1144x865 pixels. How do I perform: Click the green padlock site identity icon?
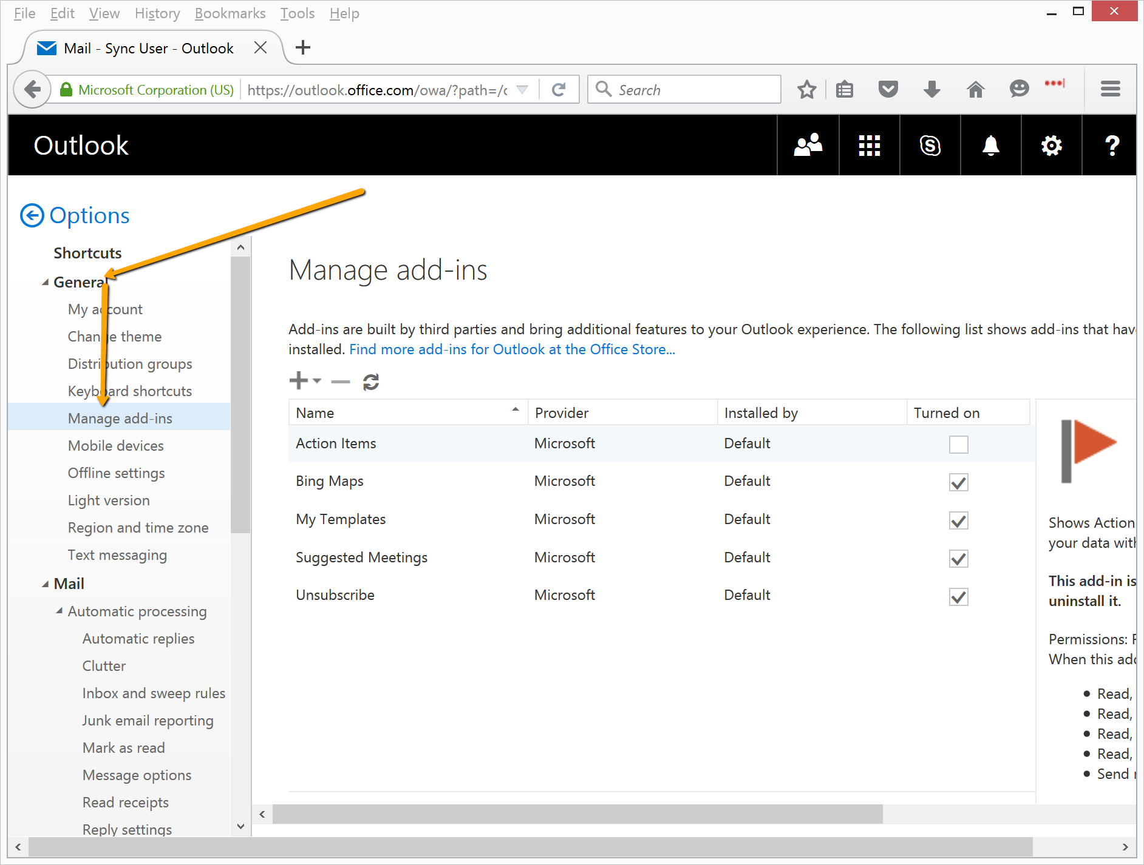pyautogui.click(x=66, y=90)
